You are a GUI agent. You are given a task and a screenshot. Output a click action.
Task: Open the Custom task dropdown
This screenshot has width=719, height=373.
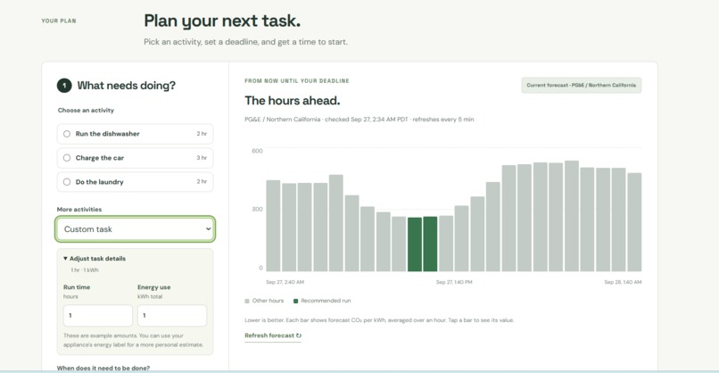coord(135,229)
